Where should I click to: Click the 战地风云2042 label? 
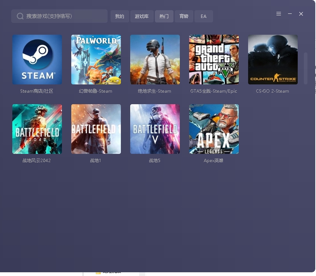37,160
